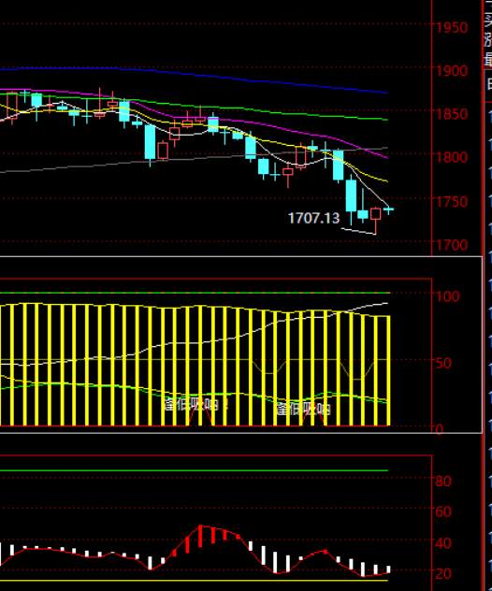Click the 20 level label in the bottom indicator
Viewport: 492px width, 591px height.
pyautogui.click(x=443, y=574)
